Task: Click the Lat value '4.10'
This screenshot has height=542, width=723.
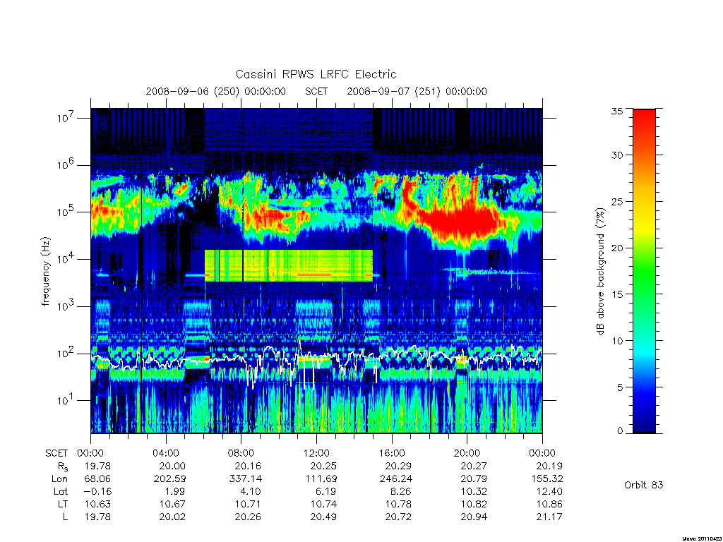Action: (x=251, y=491)
